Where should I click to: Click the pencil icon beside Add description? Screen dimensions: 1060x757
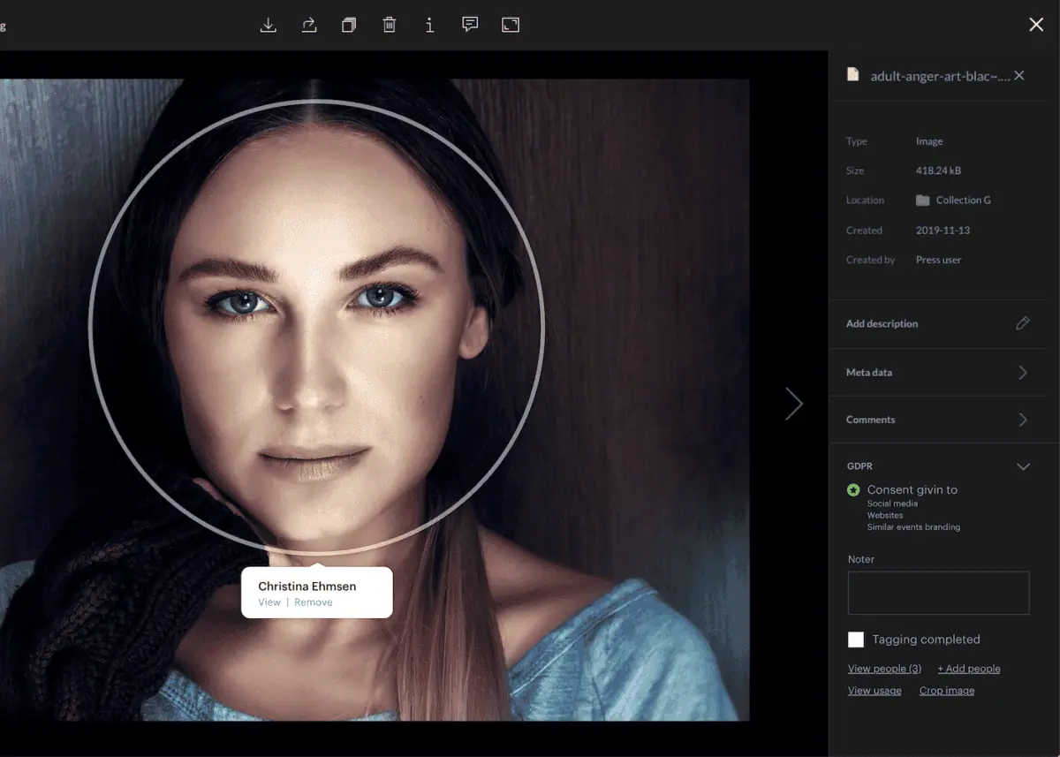(x=1023, y=323)
